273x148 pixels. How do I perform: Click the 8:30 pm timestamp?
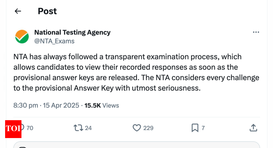pyautogui.click(x=26, y=106)
